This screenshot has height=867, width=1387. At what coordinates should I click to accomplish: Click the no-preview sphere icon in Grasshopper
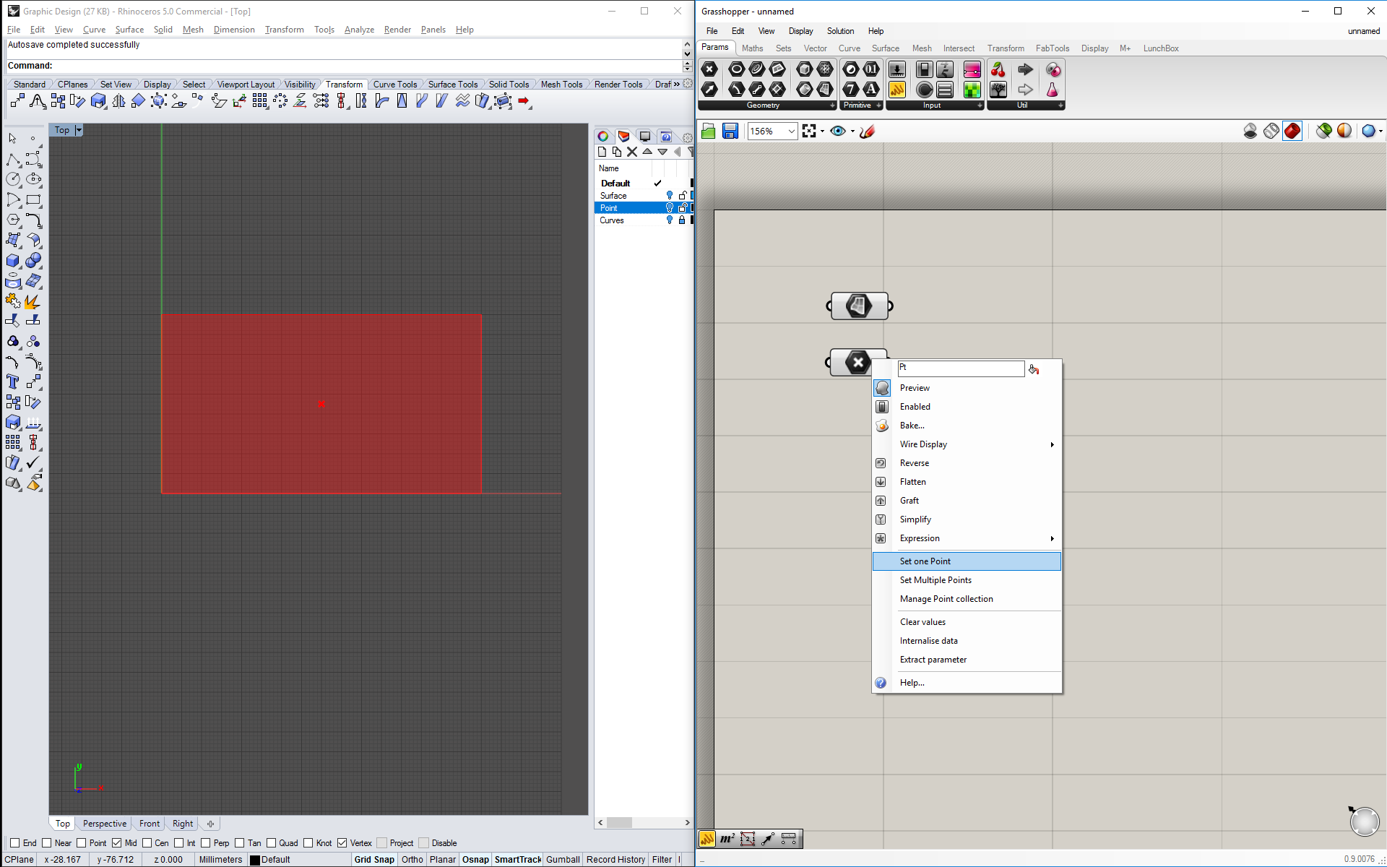pyautogui.click(x=1250, y=131)
